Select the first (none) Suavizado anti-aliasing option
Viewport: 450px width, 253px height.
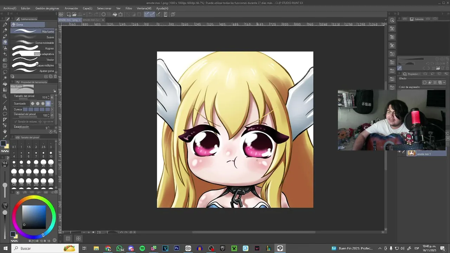coord(32,104)
